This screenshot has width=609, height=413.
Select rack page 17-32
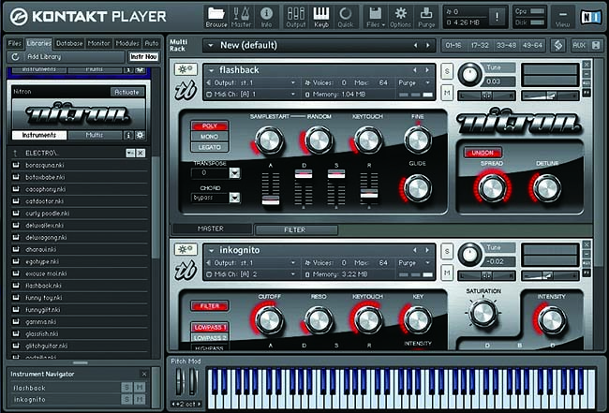pos(480,45)
